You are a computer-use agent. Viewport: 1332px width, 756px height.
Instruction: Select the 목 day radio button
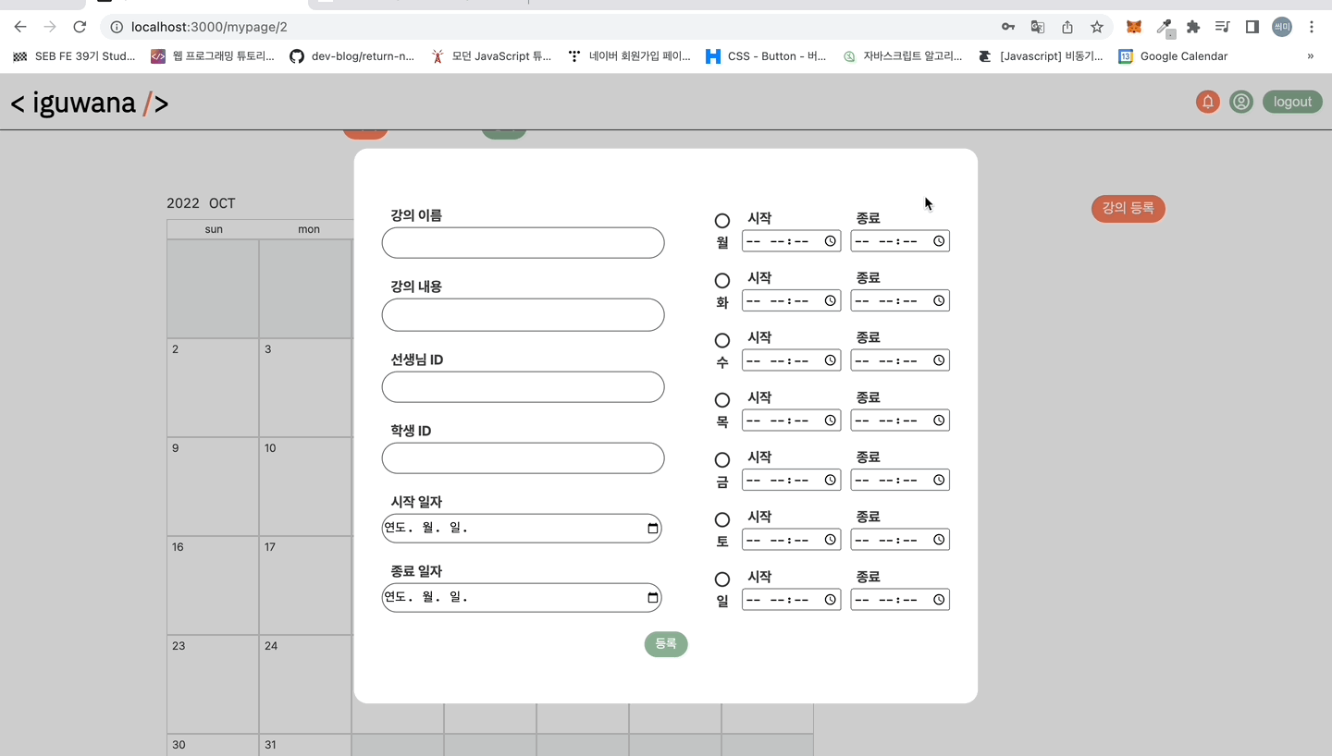tap(722, 400)
